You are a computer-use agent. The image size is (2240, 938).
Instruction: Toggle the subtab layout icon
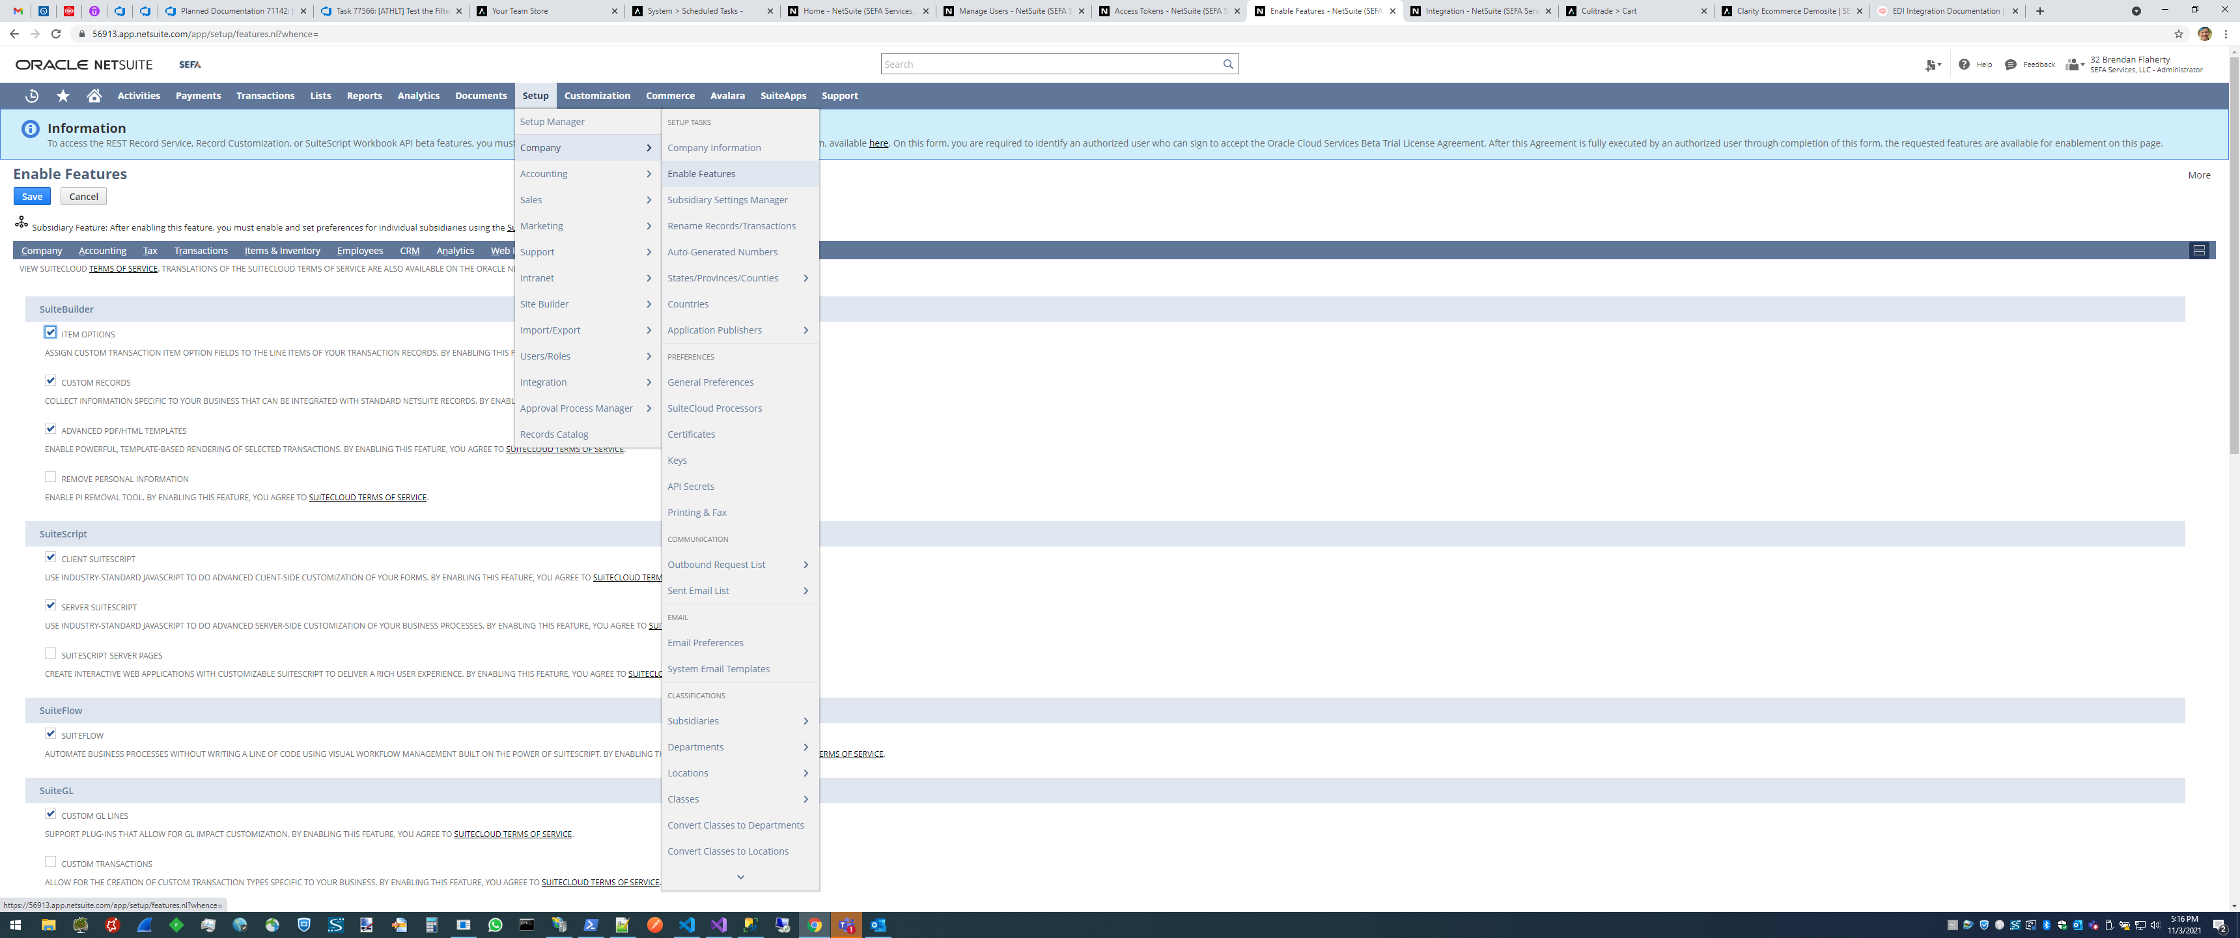pyautogui.click(x=2198, y=251)
